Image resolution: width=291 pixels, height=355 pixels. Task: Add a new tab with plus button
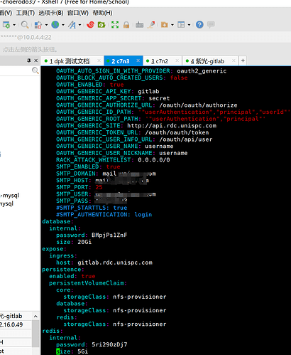click(243, 60)
